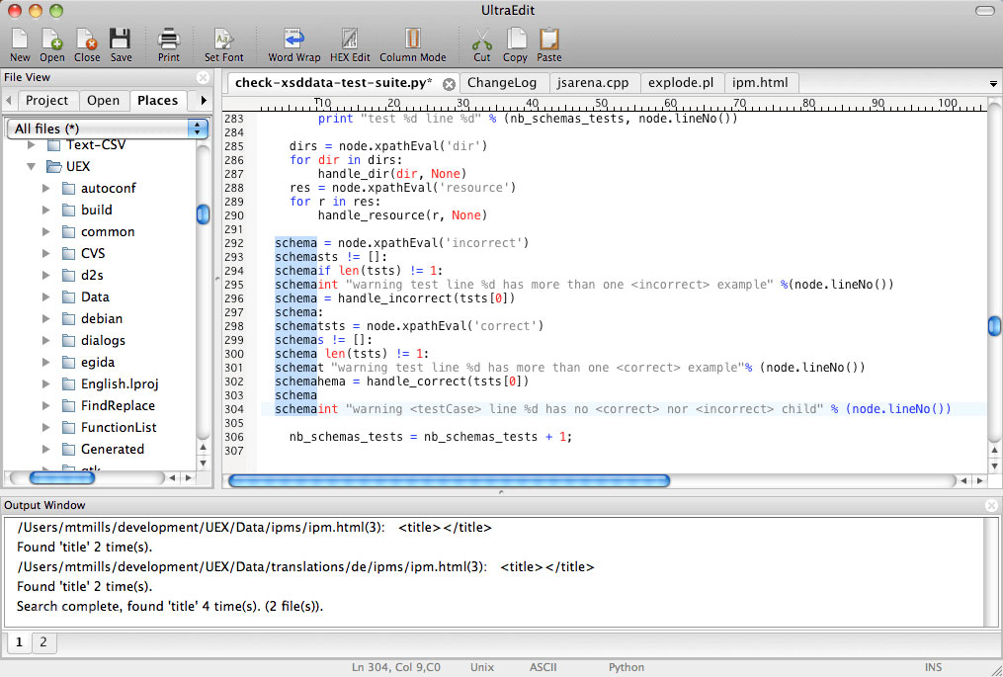Click 'Search complete' line in Output Window

[170, 606]
